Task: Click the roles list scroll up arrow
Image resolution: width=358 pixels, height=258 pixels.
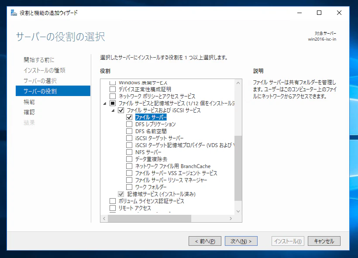Action: click(x=238, y=83)
